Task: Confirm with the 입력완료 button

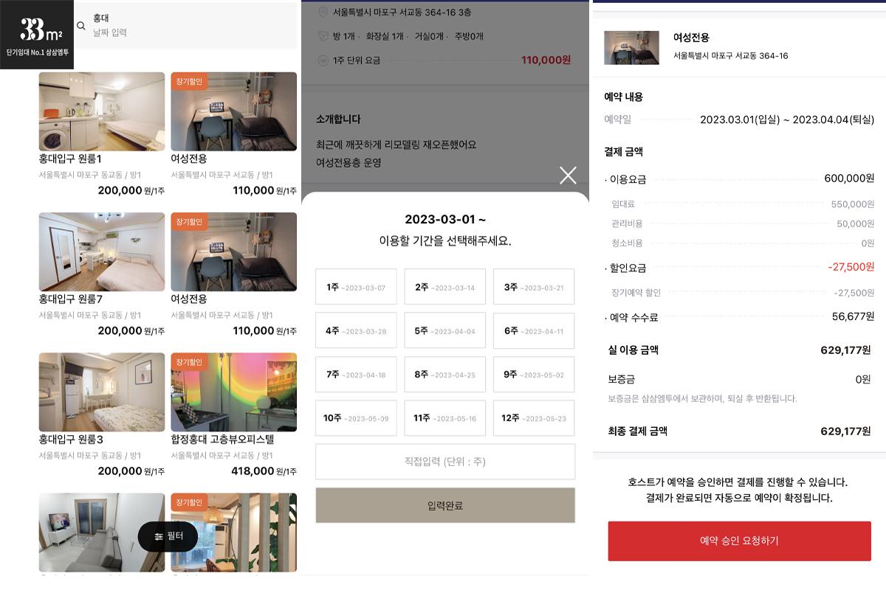Action: click(x=445, y=505)
